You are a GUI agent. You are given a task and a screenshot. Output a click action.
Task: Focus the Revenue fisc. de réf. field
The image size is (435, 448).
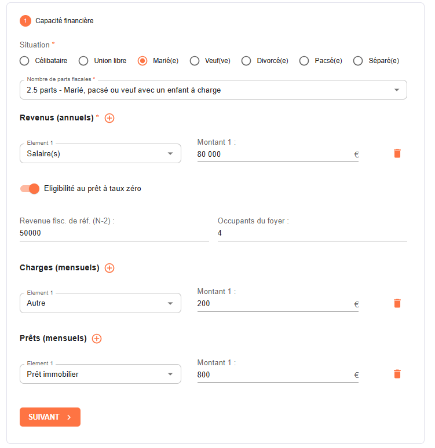(114, 233)
